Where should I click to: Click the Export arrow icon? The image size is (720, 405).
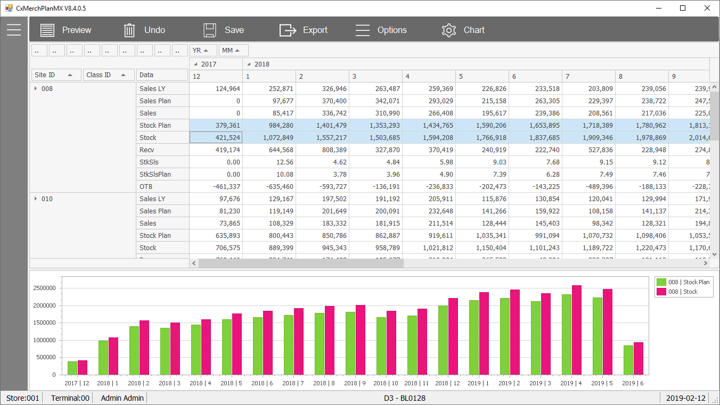click(288, 30)
